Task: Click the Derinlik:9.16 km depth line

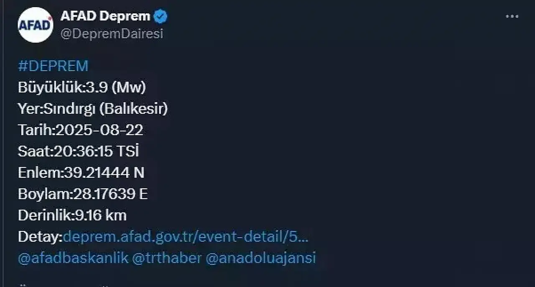Action: coord(72,215)
